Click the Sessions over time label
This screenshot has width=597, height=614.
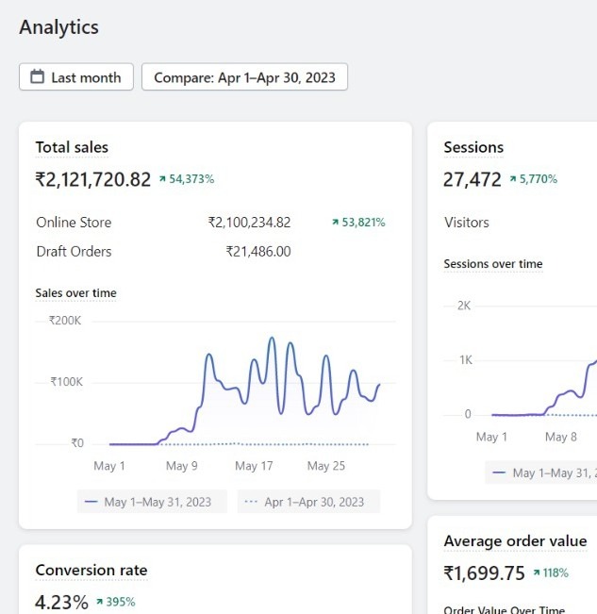493,264
